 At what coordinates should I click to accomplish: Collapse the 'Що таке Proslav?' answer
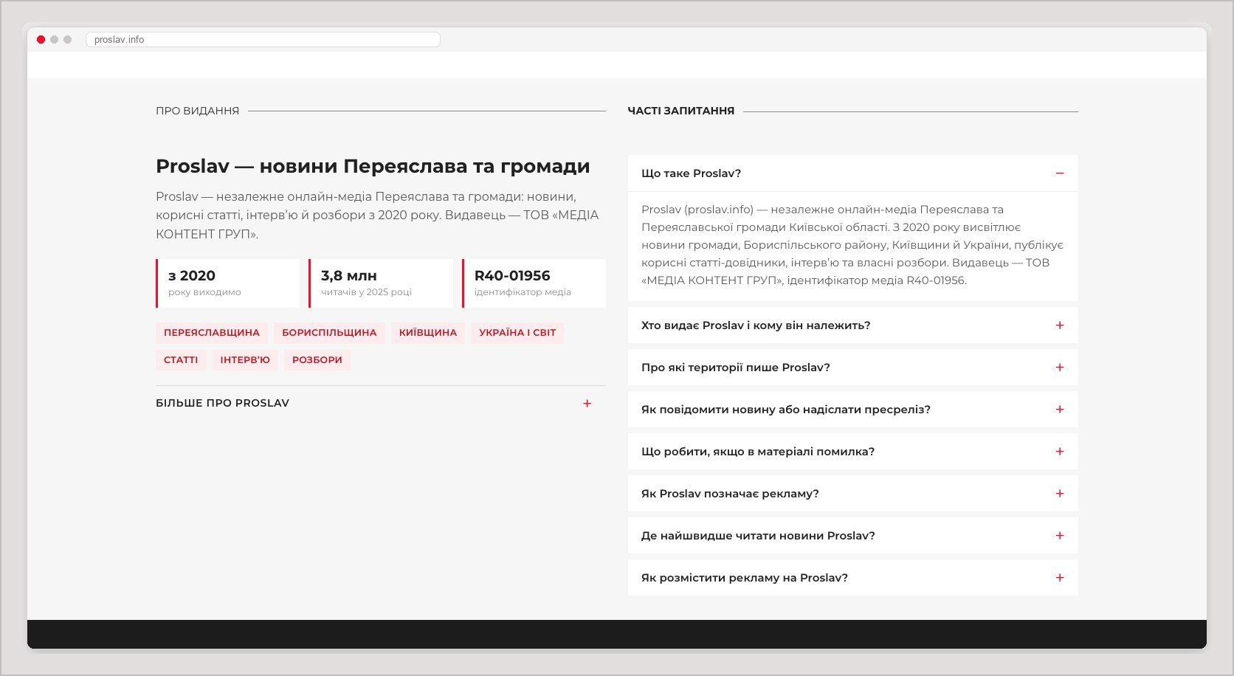[852, 173]
